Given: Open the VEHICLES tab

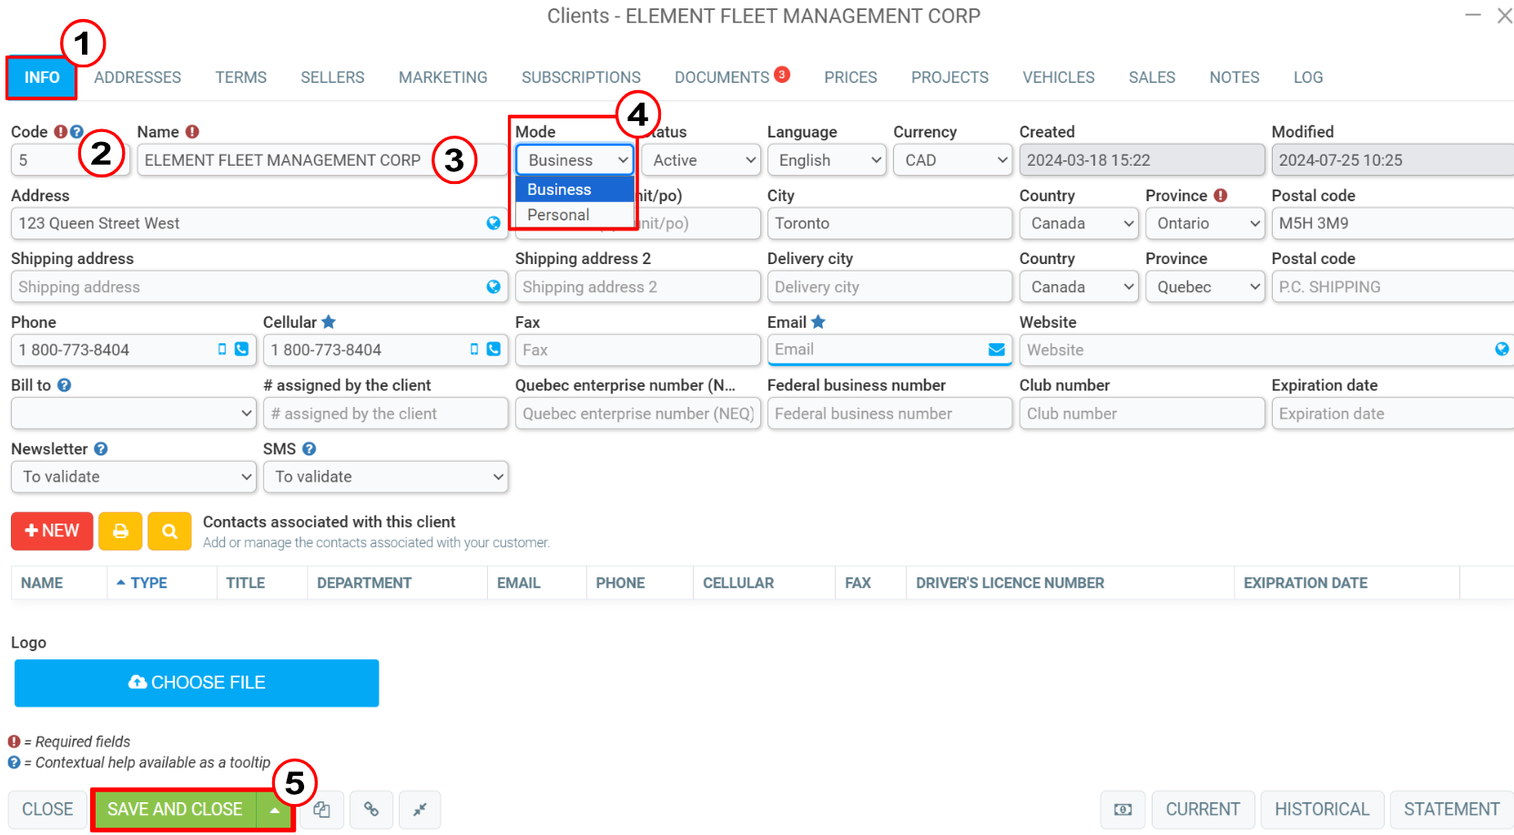Looking at the screenshot, I should (x=1059, y=77).
